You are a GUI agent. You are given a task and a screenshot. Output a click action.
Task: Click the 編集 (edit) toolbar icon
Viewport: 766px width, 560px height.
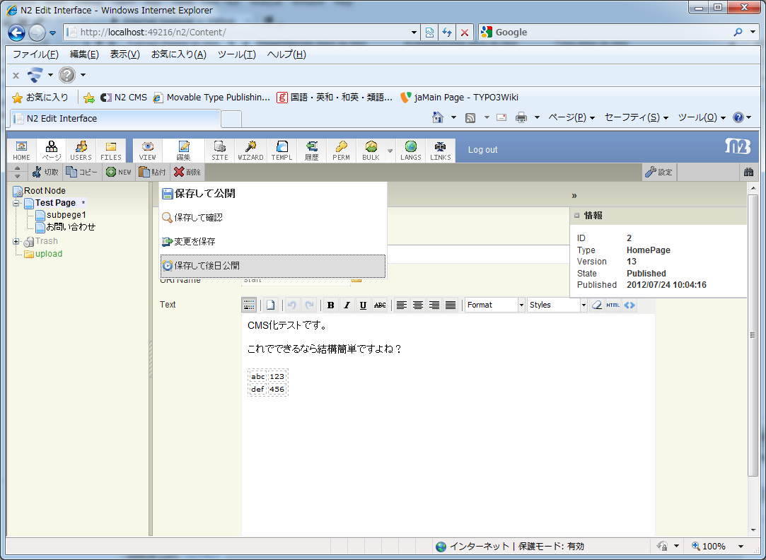184,151
